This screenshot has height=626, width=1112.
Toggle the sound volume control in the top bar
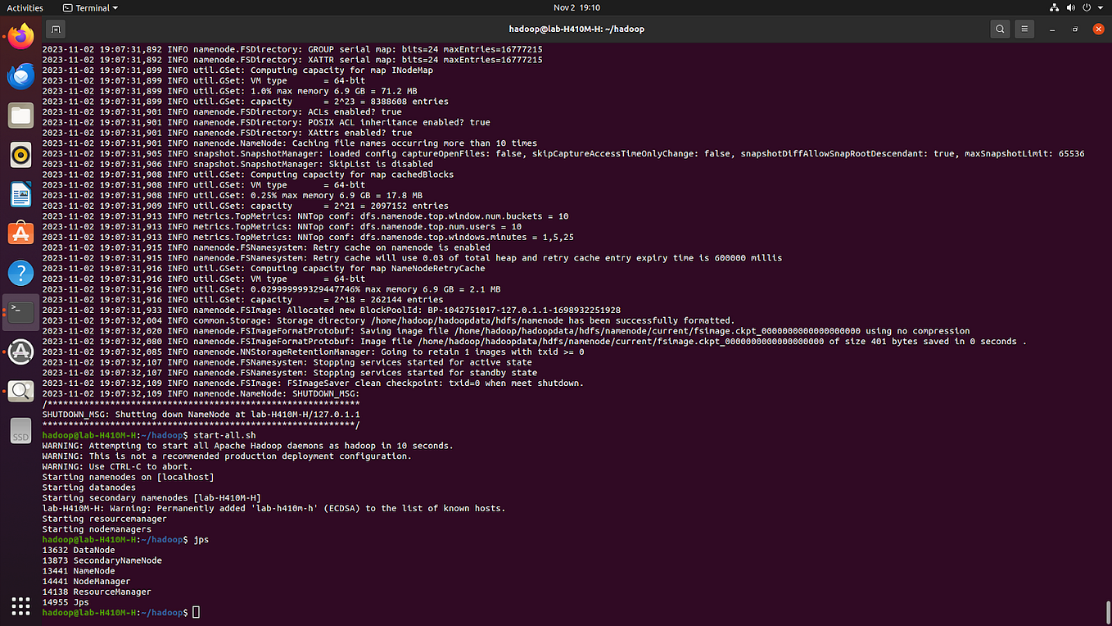[x=1071, y=7]
